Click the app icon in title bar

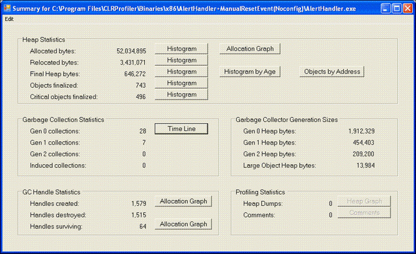(7, 8)
